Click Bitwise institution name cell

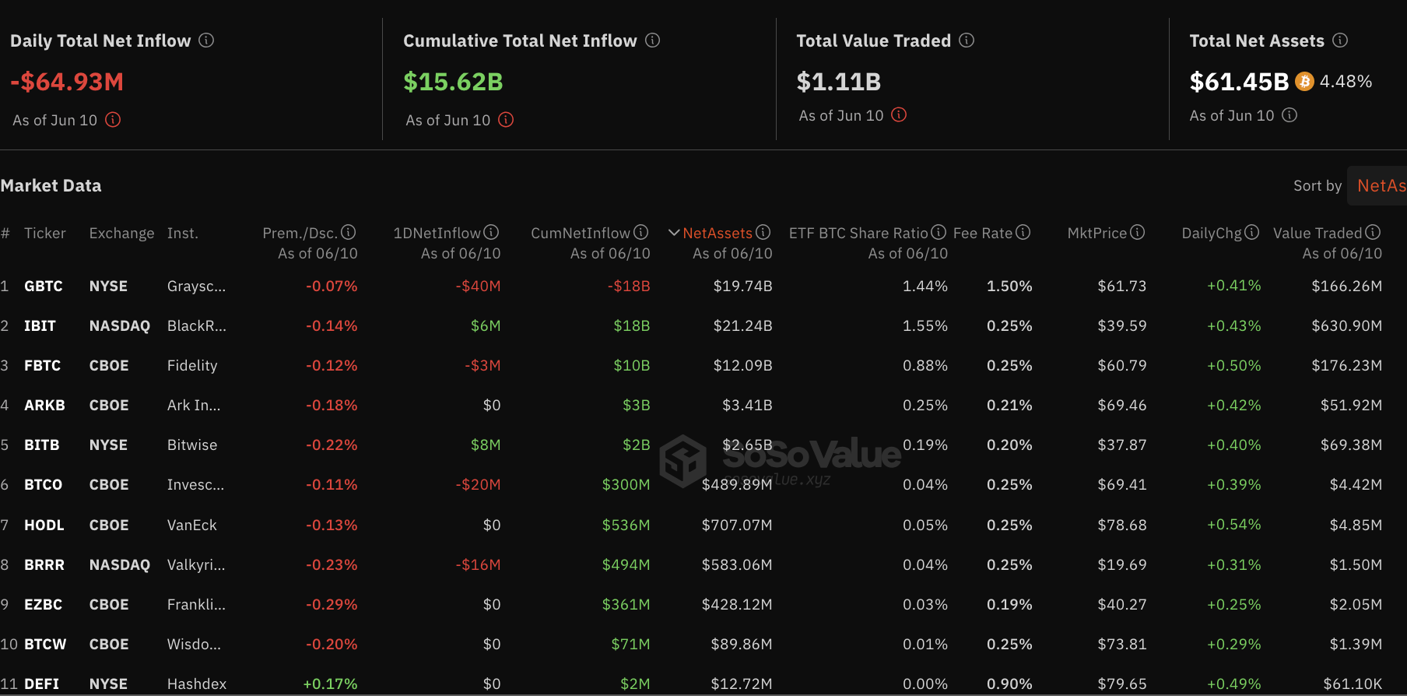coord(192,445)
